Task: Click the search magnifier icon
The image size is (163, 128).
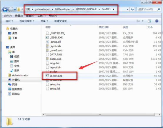Action: [159, 9]
